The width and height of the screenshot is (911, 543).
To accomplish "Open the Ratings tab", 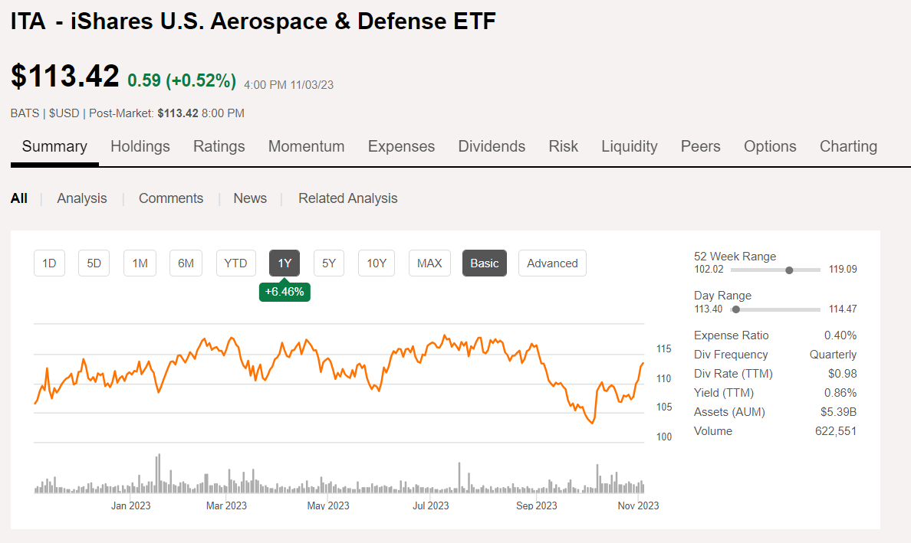I will point(219,146).
